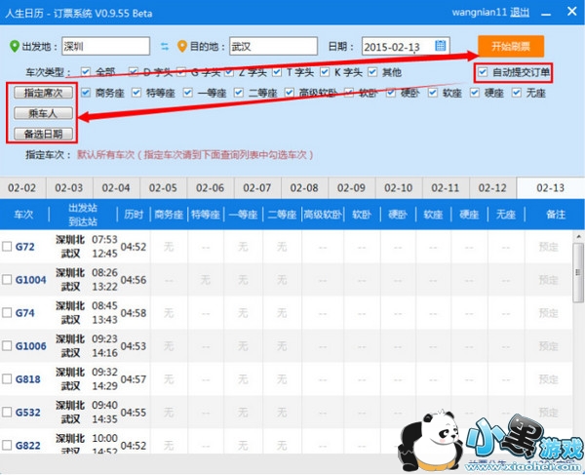Image resolution: width=585 pixels, height=475 pixels.
Task: Click the 日期 date input field
Action: tap(406, 46)
